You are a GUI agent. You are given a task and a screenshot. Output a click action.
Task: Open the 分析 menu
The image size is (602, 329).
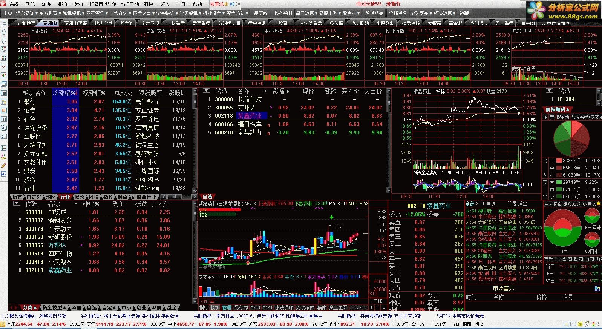[79, 4]
